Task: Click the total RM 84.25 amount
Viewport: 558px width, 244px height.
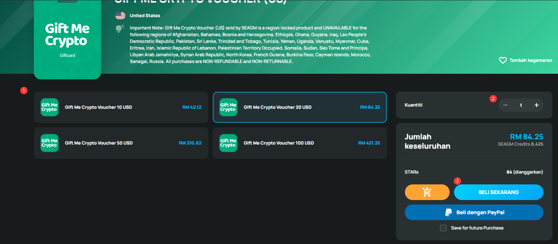Action: 526,137
